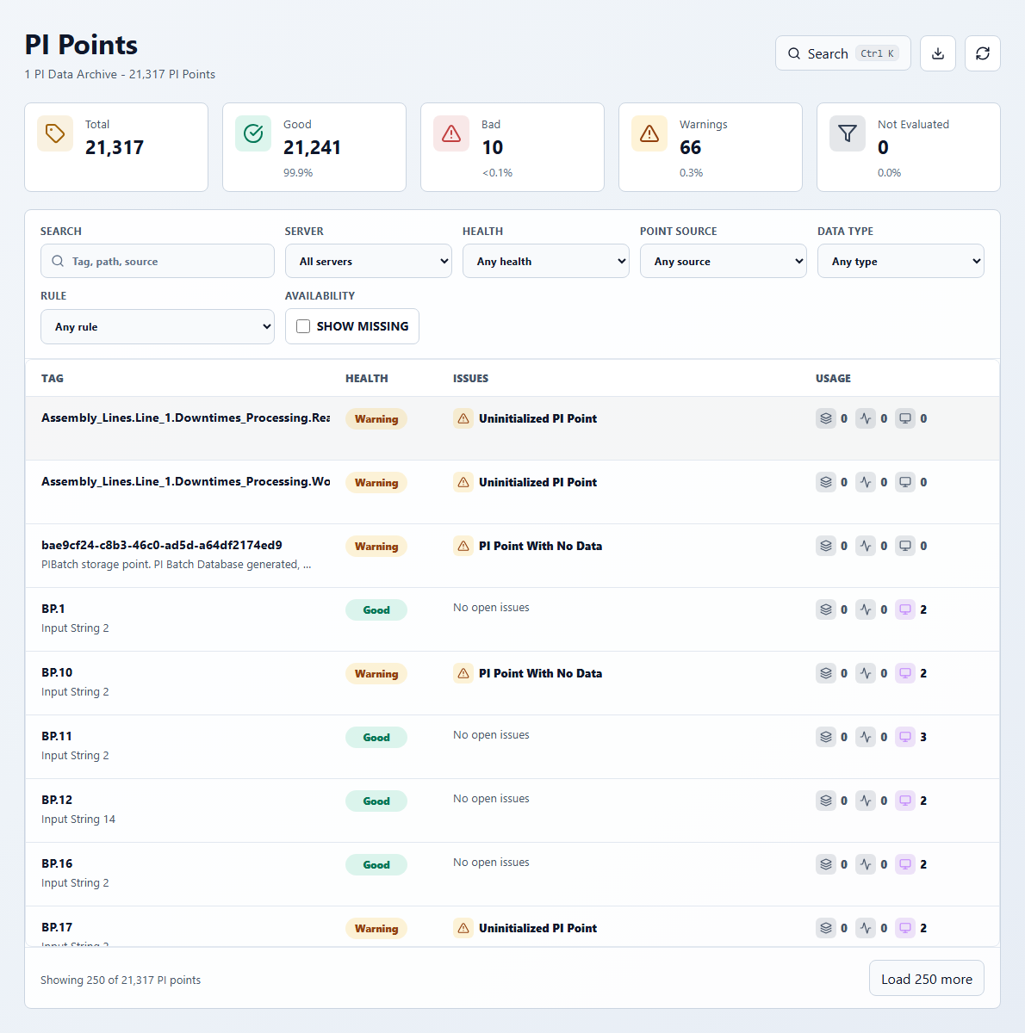This screenshot has width=1025, height=1033.
Task: Focus the Tag, path, source search field
Action: coord(158,261)
